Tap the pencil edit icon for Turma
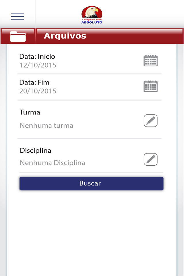Viewport: 184px width, 276px height. 150,121
